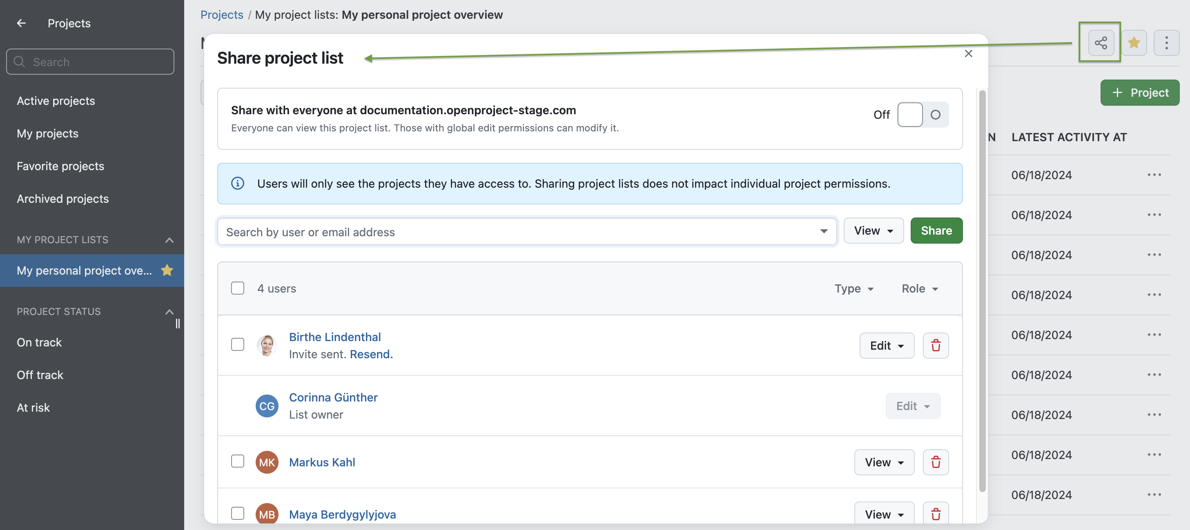This screenshot has height=530, width=1190.
Task: Click Edit permission button for Birthe Lindenthal
Action: (x=886, y=345)
